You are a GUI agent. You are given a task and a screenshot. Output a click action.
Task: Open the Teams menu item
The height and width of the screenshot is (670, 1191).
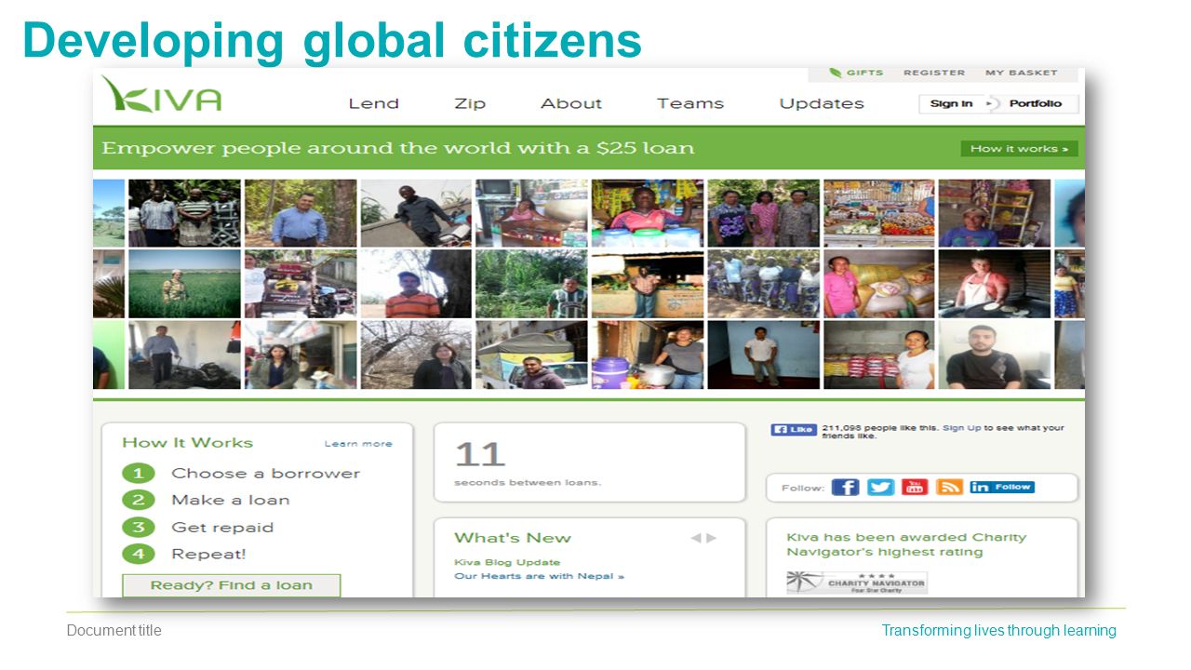[690, 103]
